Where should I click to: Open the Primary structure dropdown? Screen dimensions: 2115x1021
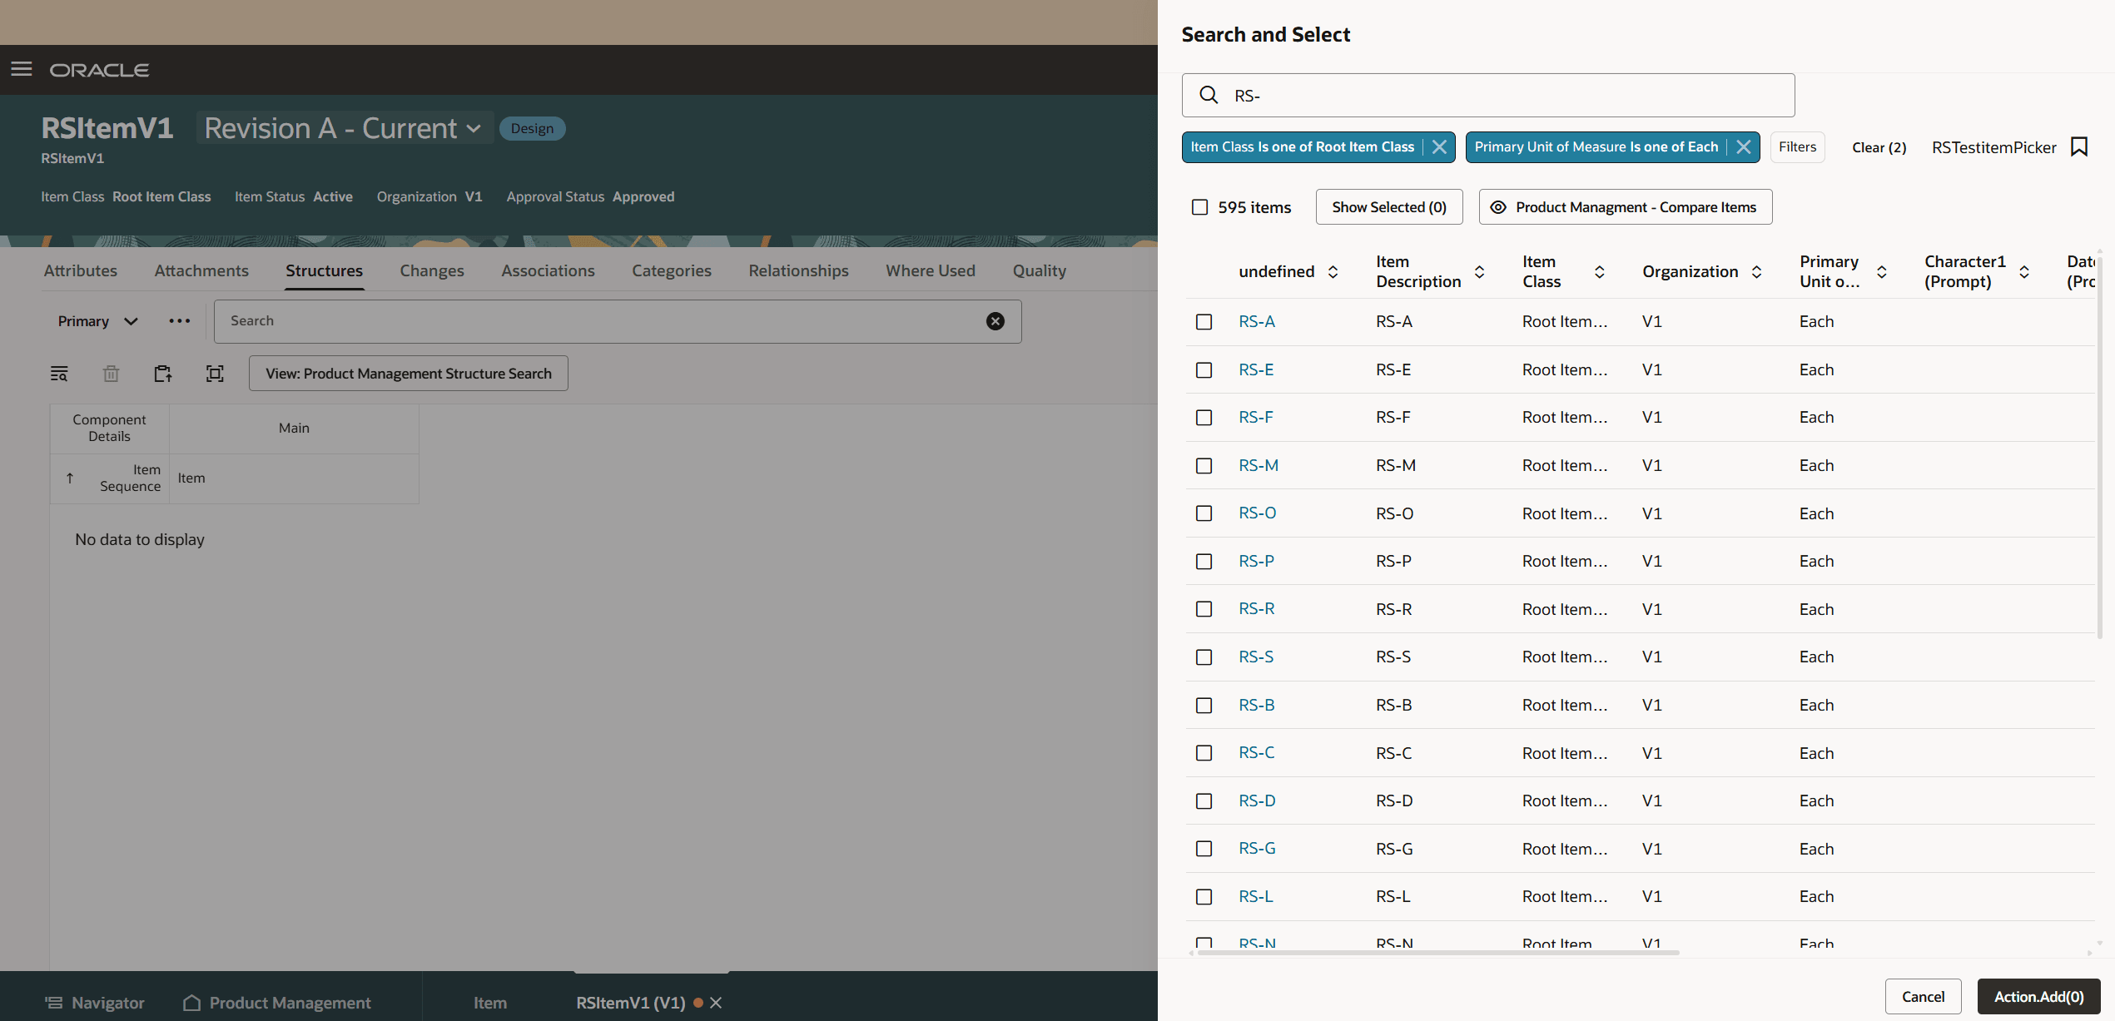coord(97,321)
